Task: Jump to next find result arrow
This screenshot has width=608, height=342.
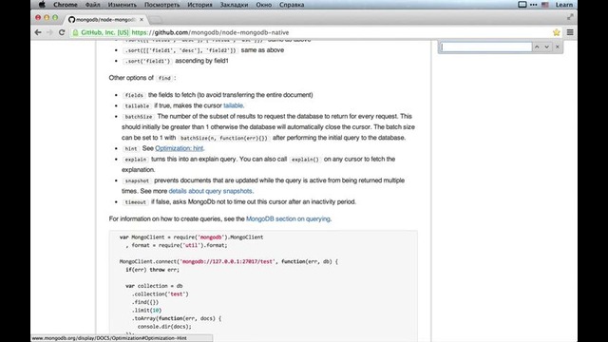Action: (x=547, y=47)
